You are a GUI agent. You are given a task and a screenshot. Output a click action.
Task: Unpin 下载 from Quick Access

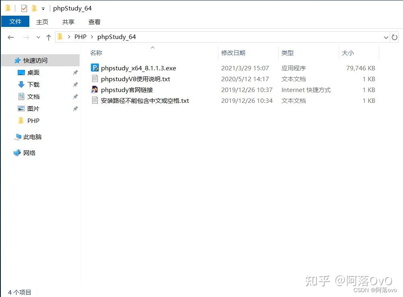pos(75,84)
